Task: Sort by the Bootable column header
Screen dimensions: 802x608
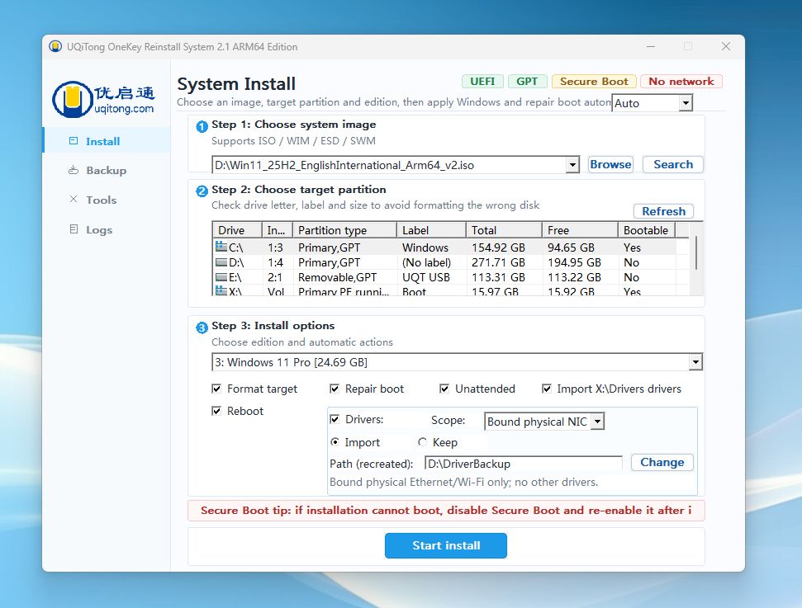Action: (x=647, y=230)
